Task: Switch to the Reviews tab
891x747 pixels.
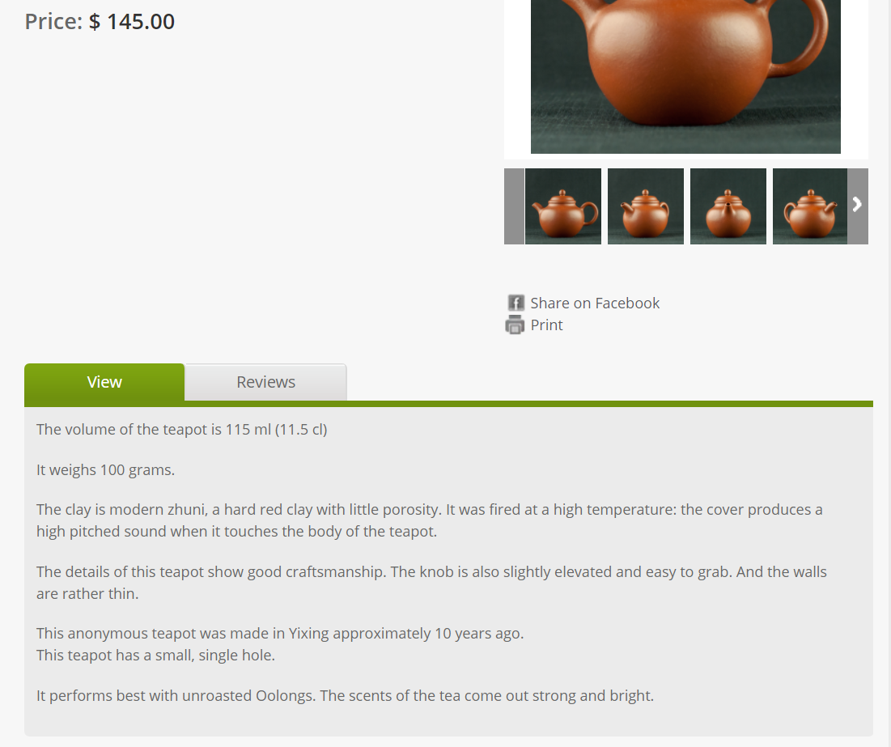Action: 266,382
